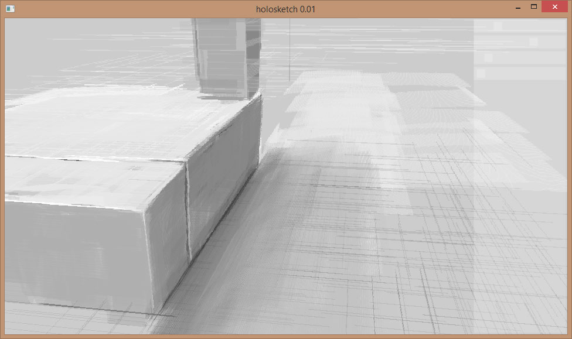Viewport: 572px width, 339px height.
Task: Click the holosketch 0.01 title text
Action: [286, 9]
